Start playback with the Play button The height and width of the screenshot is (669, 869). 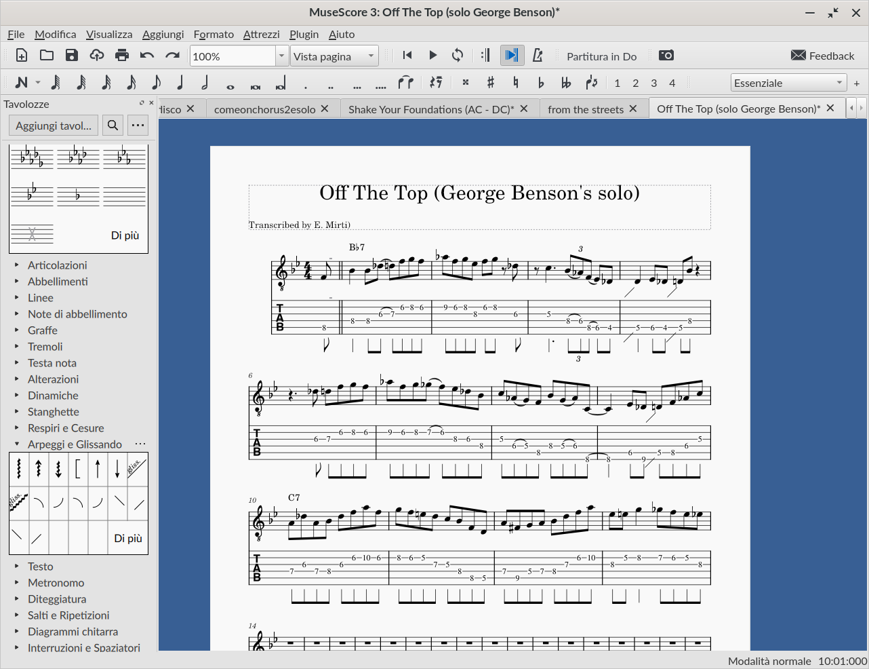[433, 56]
